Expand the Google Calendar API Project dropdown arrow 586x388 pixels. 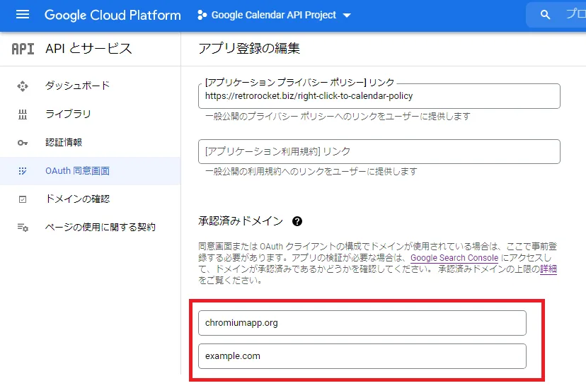[x=347, y=16]
